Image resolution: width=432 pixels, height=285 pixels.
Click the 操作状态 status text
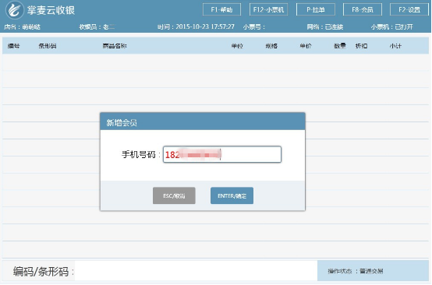tap(356, 271)
